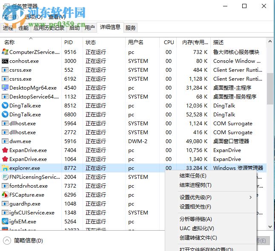Switch to the 用户 tab
This screenshot has width=275, height=251.
pos(89,28)
